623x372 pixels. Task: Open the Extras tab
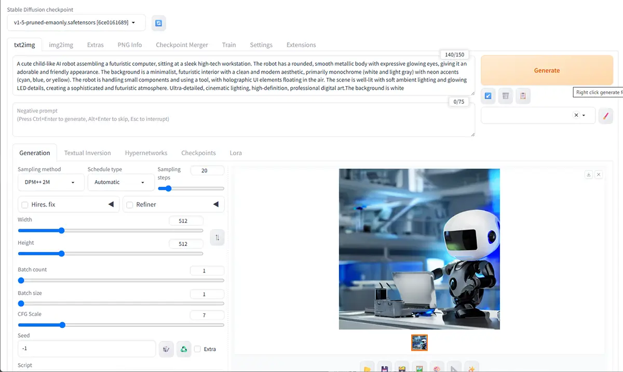coord(96,45)
